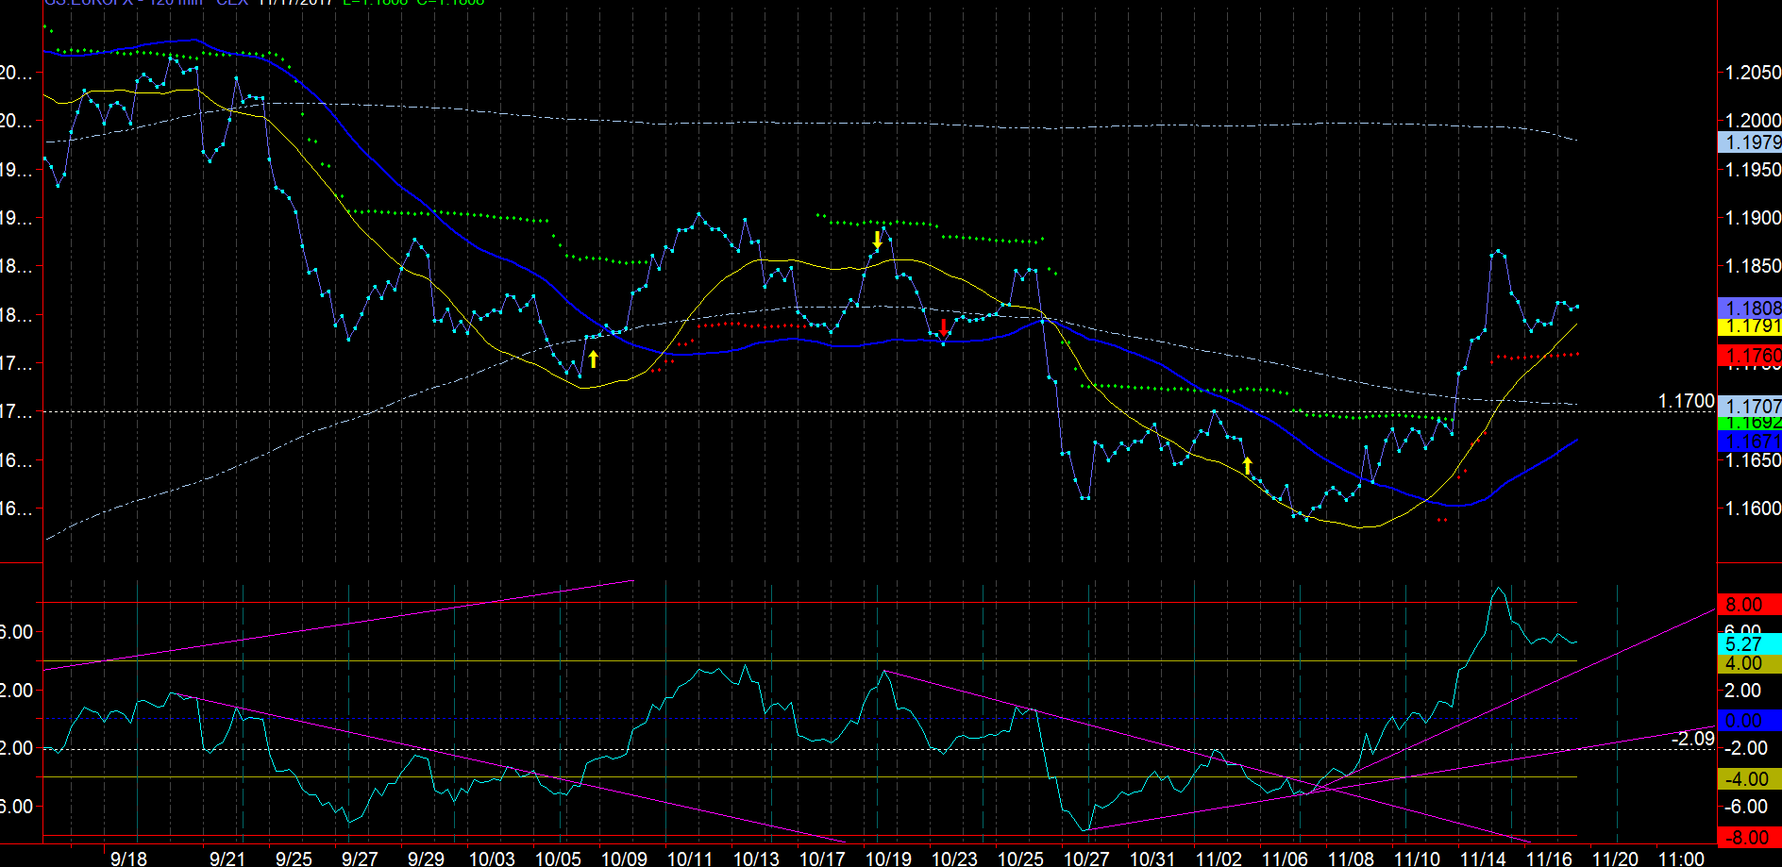Click the 9/21 date label
The height and width of the screenshot is (867, 1782).
(227, 859)
